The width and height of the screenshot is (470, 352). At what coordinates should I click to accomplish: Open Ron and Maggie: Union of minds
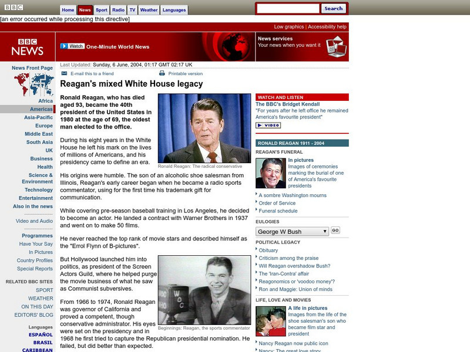coord(296,289)
